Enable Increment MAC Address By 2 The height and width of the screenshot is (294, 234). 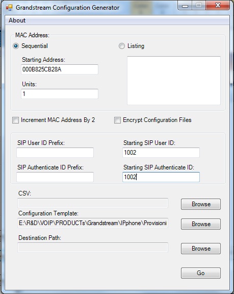pos(15,120)
